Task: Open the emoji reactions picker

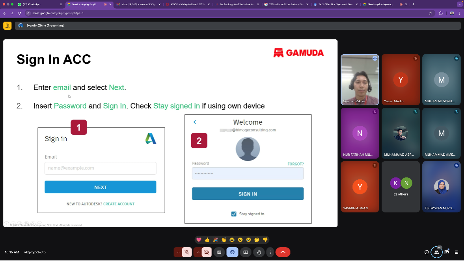Action: click(232, 252)
